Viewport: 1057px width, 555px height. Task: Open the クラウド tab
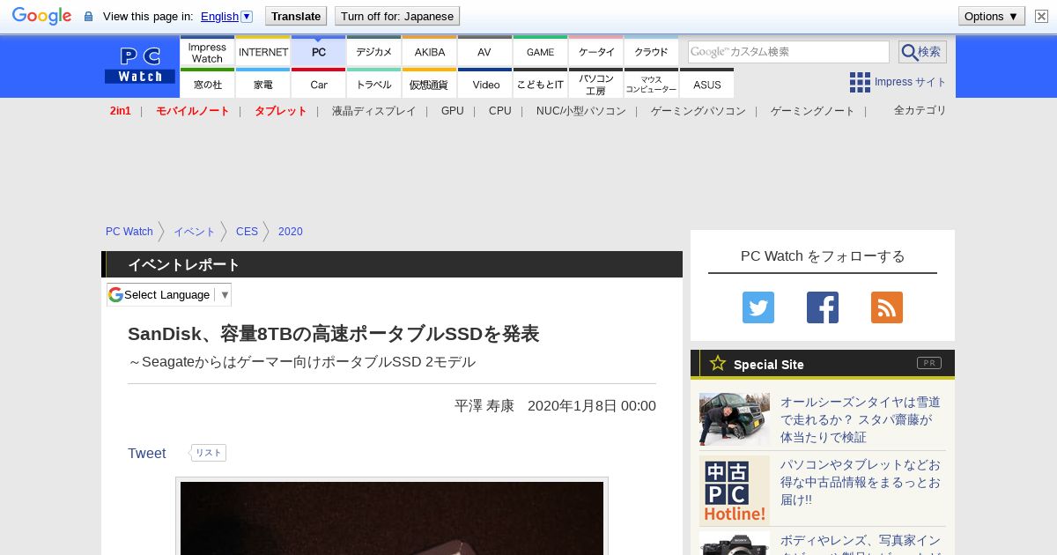point(652,51)
